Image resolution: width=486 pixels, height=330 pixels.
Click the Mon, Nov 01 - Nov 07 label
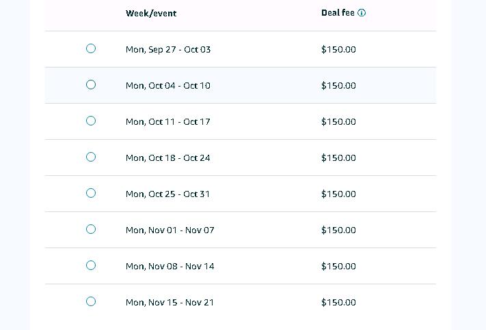pyautogui.click(x=170, y=230)
